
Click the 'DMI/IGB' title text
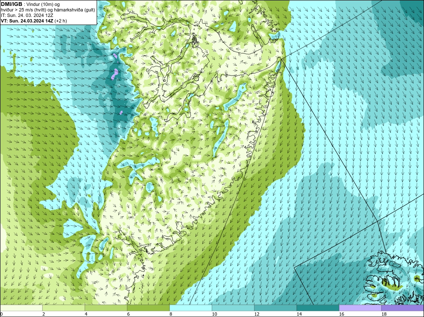point(11,4)
